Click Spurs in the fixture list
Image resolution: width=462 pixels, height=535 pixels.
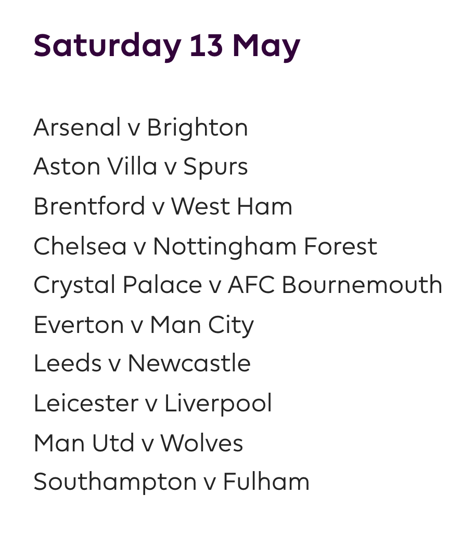(215, 167)
